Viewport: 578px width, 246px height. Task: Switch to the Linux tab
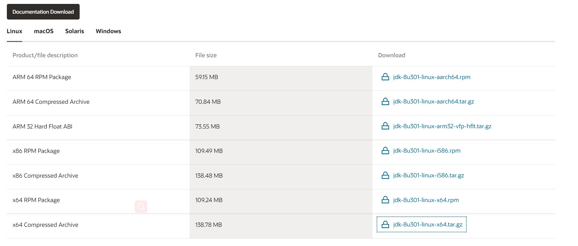pos(14,31)
